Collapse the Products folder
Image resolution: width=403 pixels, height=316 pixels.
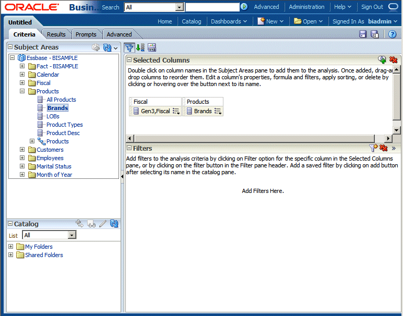pos(22,91)
